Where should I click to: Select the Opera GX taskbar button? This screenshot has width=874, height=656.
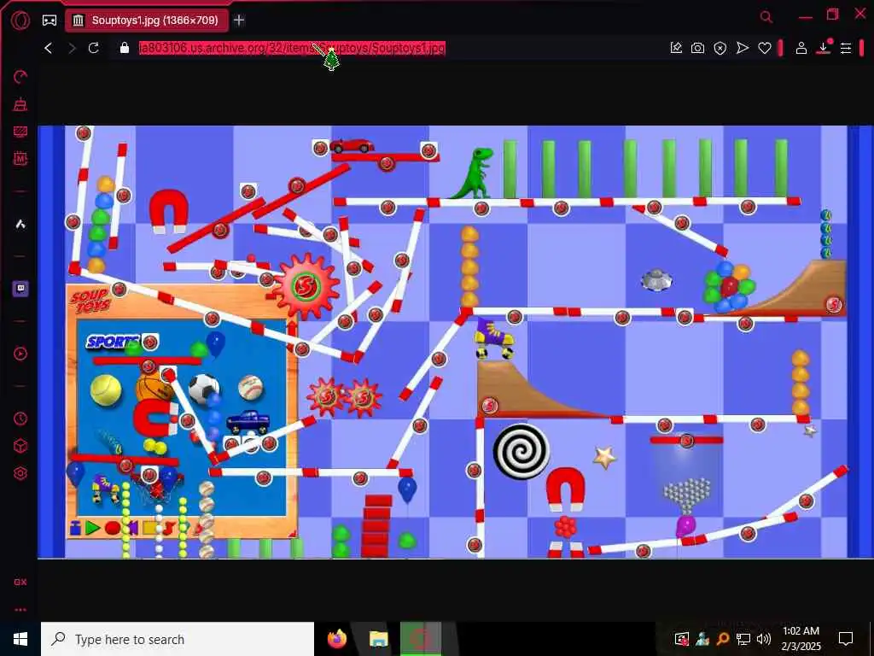pyautogui.click(x=421, y=639)
